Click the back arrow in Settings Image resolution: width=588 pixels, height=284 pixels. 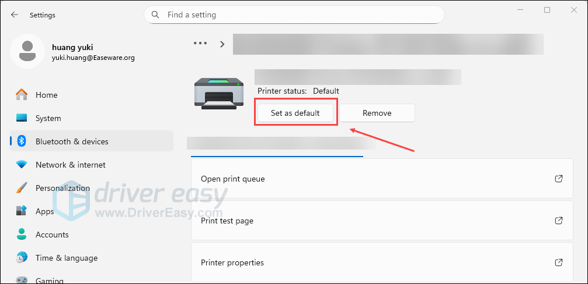[x=15, y=15]
